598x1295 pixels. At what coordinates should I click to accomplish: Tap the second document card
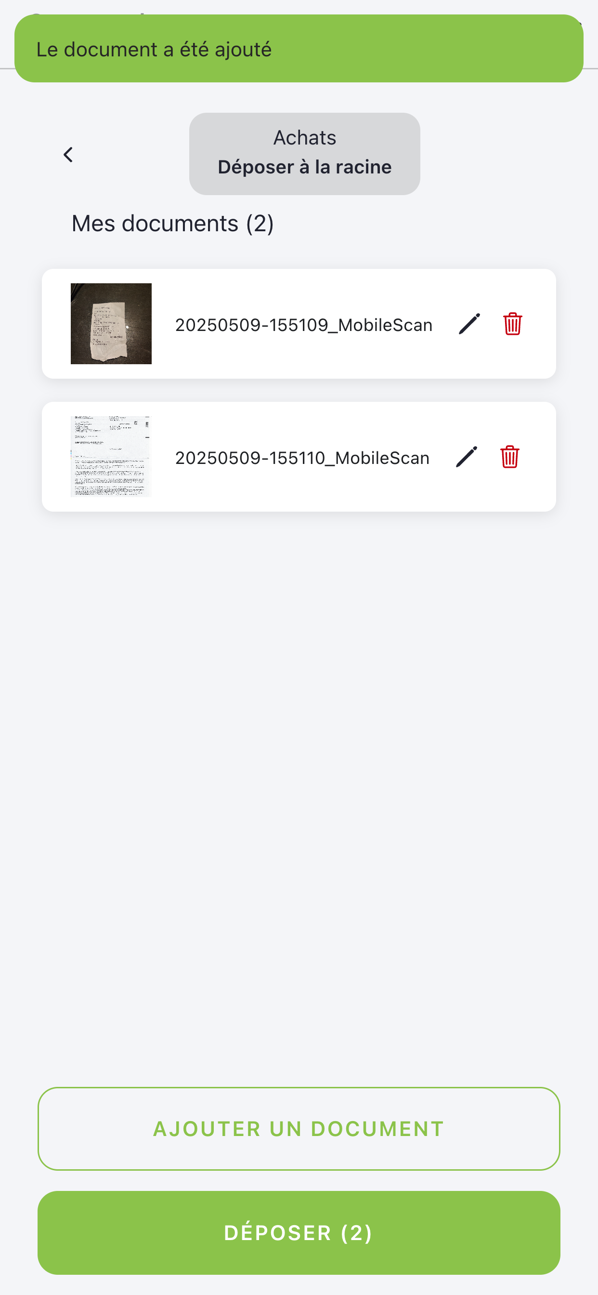299,456
